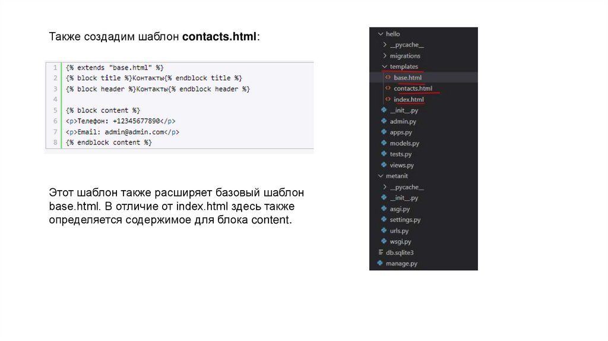The width and height of the screenshot is (608, 341).
Task: Click the Python icon beside settings.py
Action: [x=384, y=220]
